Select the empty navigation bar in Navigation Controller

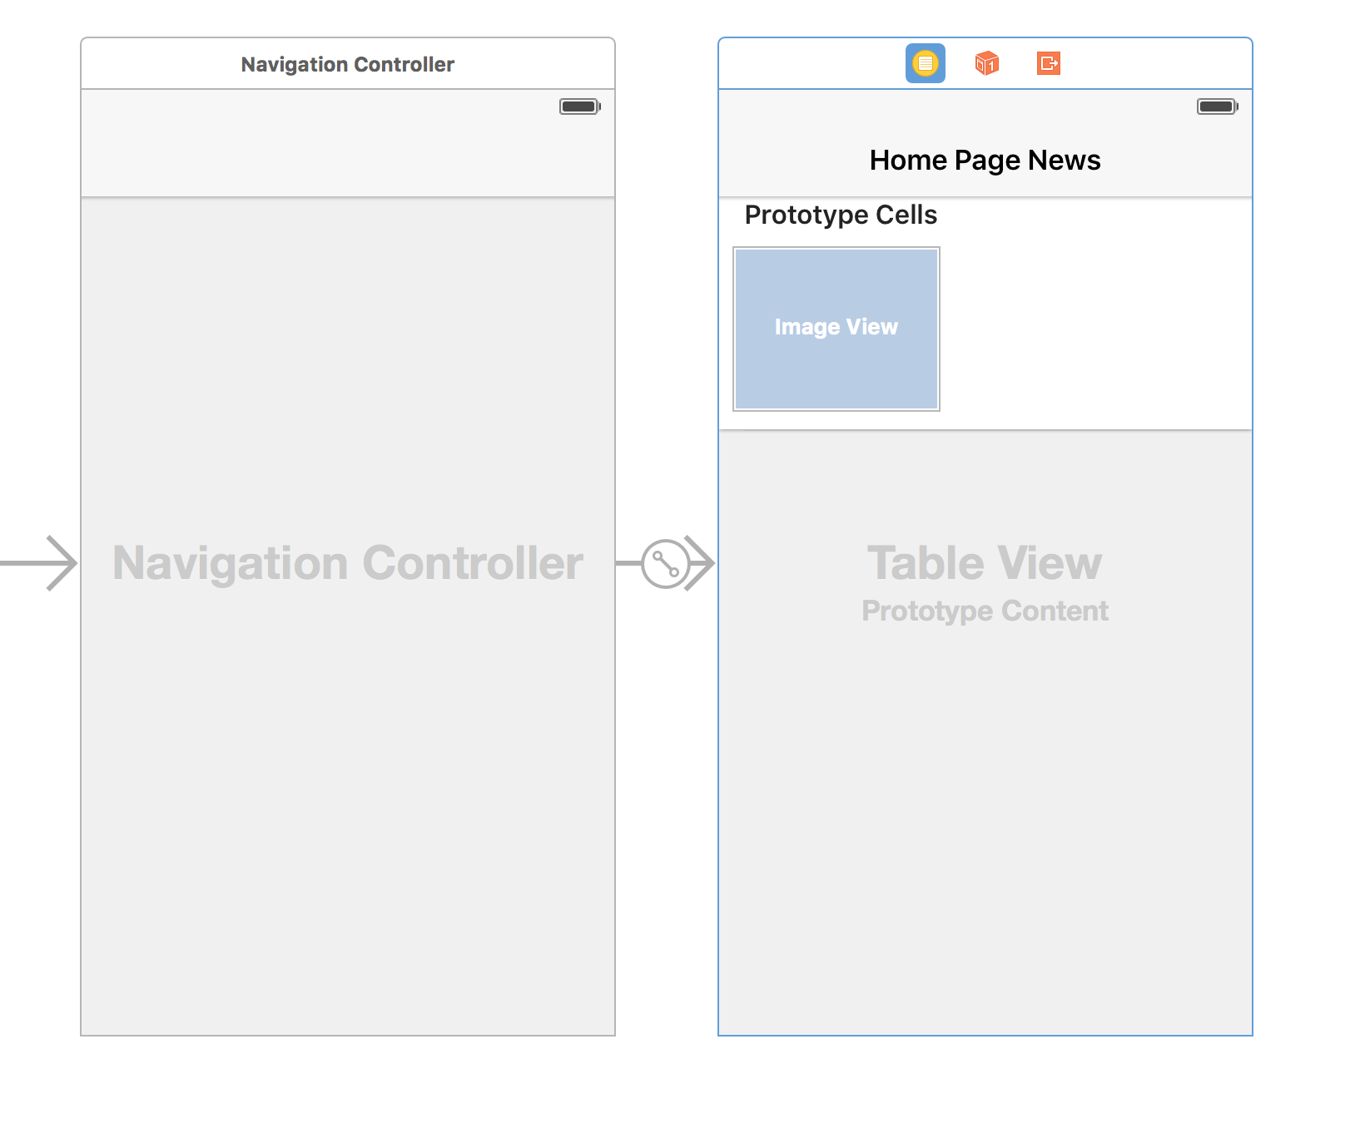pos(348,143)
